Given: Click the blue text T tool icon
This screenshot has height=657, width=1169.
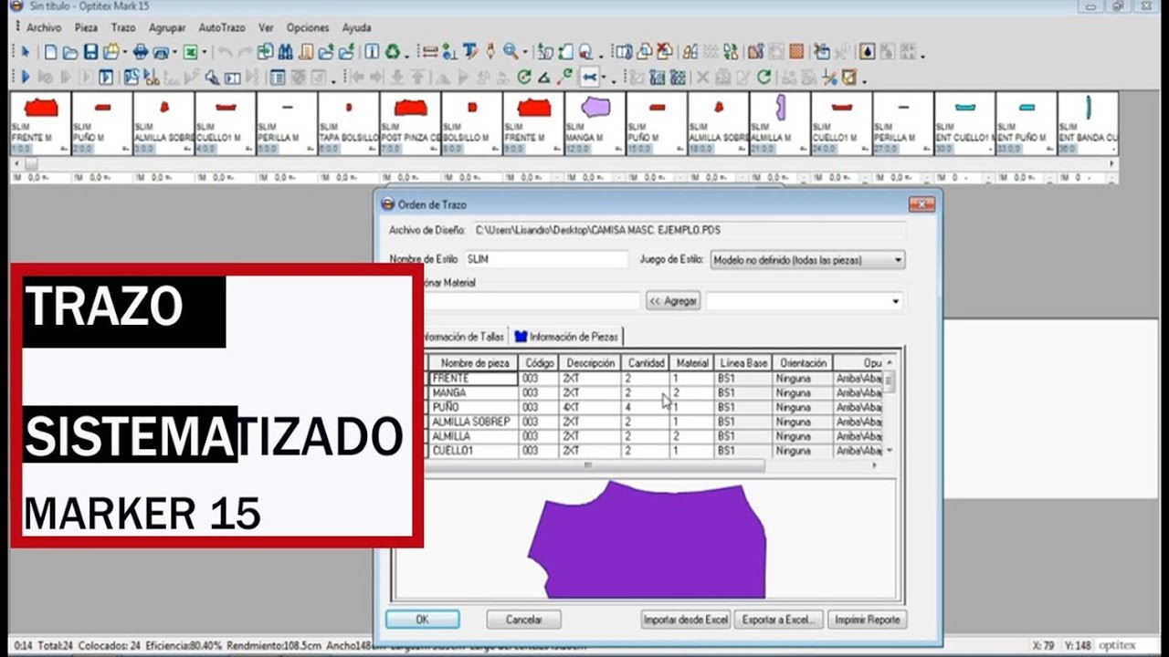Looking at the screenshot, I should tap(469, 52).
